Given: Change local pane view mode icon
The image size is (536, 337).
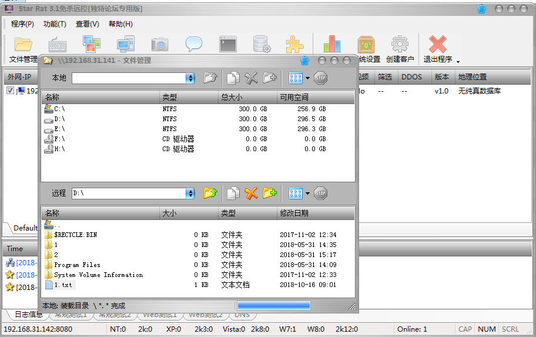Looking at the screenshot, I should coord(296,78).
